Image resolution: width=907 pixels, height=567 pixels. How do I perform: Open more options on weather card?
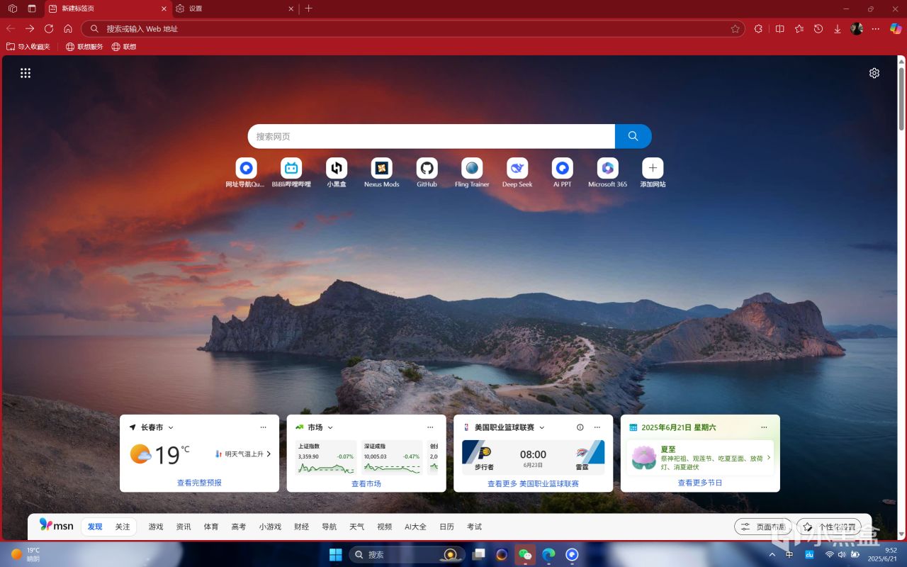[x=264, y=427]
